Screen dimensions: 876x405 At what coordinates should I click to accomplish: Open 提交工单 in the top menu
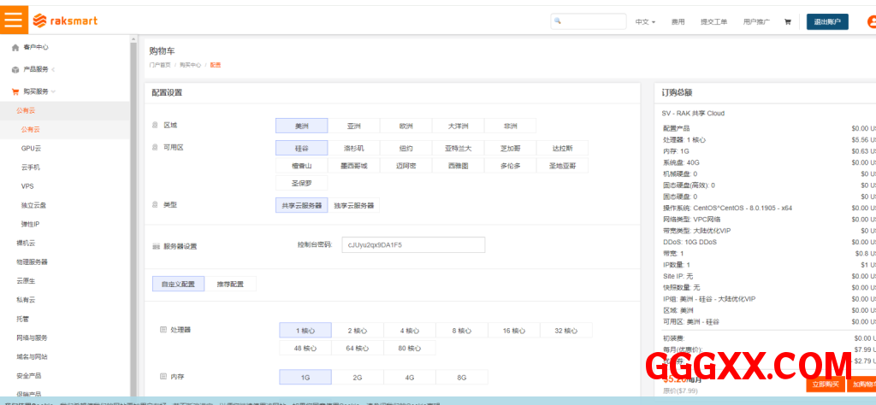713,22
